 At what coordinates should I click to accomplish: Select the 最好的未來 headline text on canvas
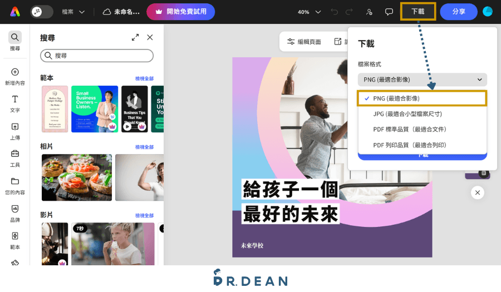tap(290, 214)
